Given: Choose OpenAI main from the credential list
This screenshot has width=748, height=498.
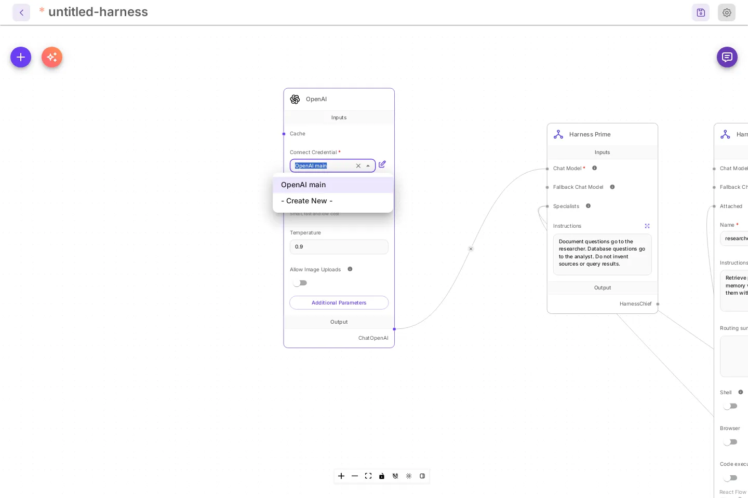Looking at the screenshot, I should (333, 185).
